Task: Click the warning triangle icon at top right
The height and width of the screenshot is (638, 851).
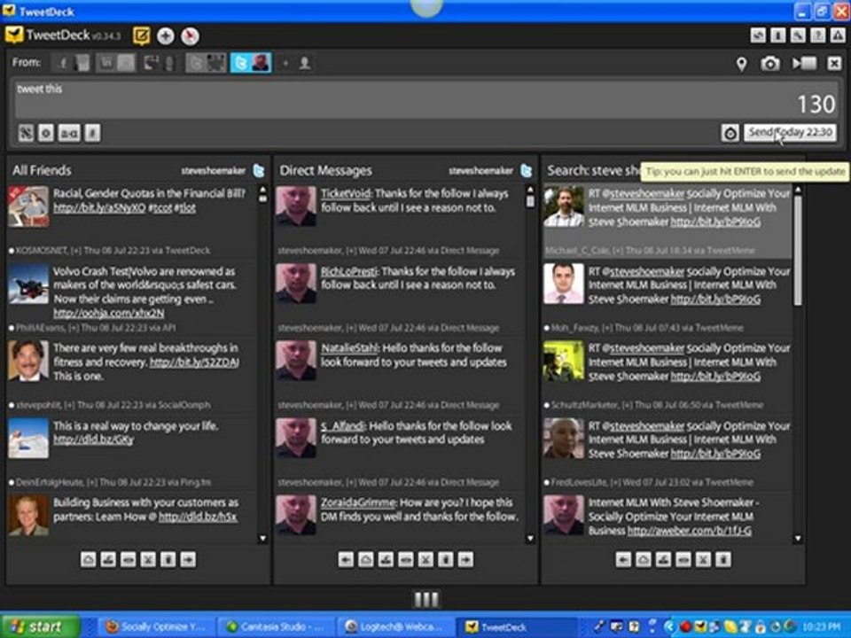Action: coord(838,35)
